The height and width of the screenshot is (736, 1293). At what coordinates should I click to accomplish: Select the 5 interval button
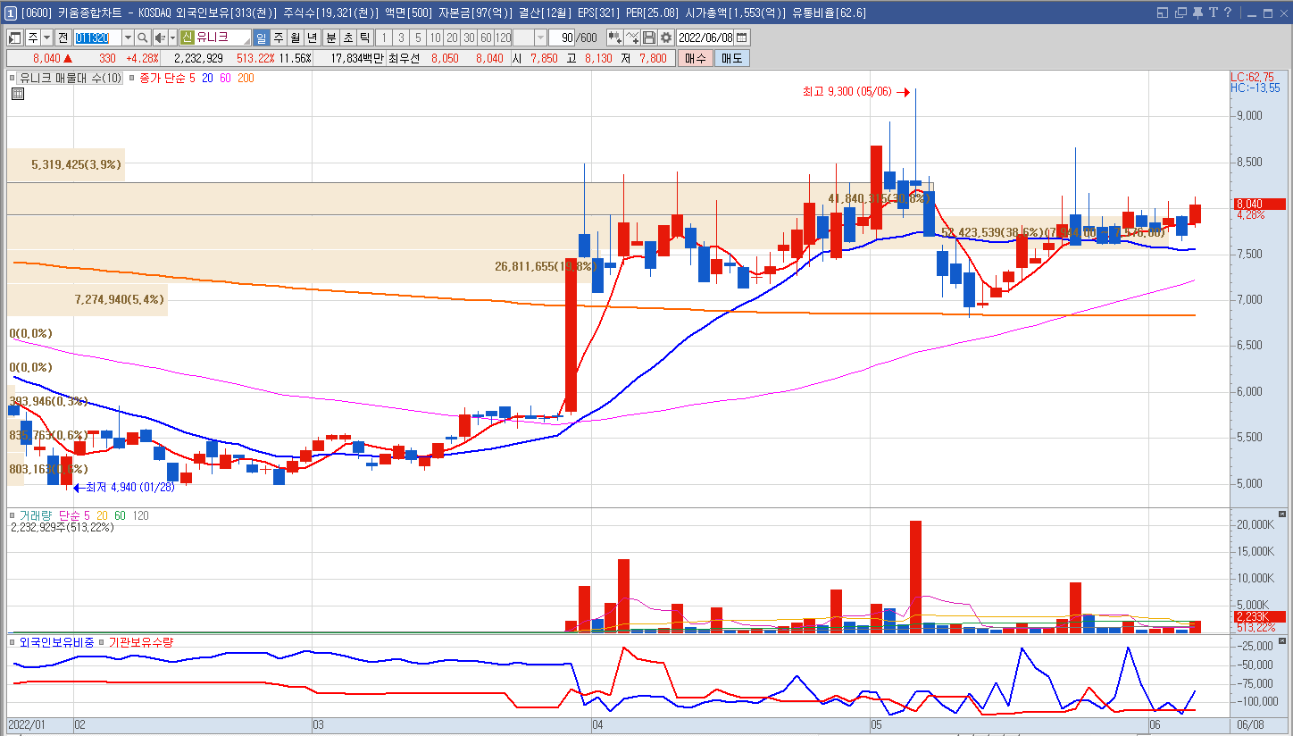coord(418,38)
